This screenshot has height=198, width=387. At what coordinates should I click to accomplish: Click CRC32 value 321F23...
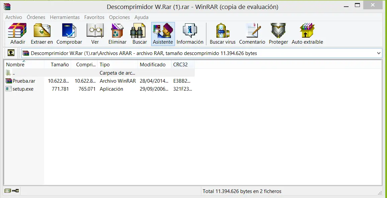183,89
